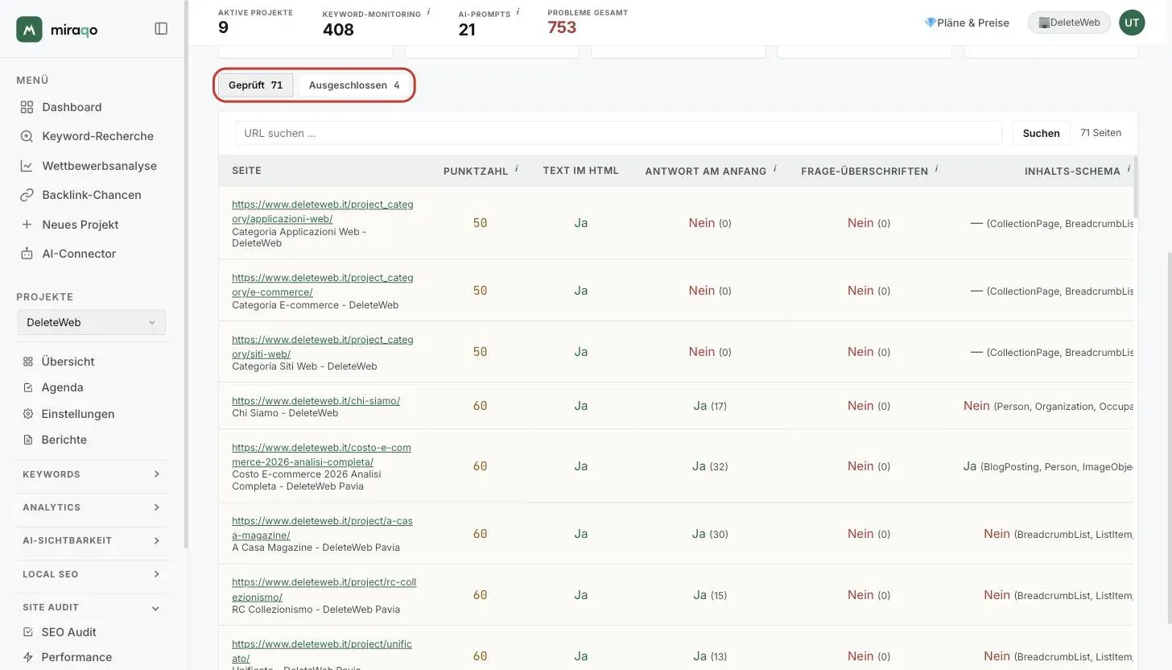
Task: Click the Seite column header
Action: tap(246, 171)
